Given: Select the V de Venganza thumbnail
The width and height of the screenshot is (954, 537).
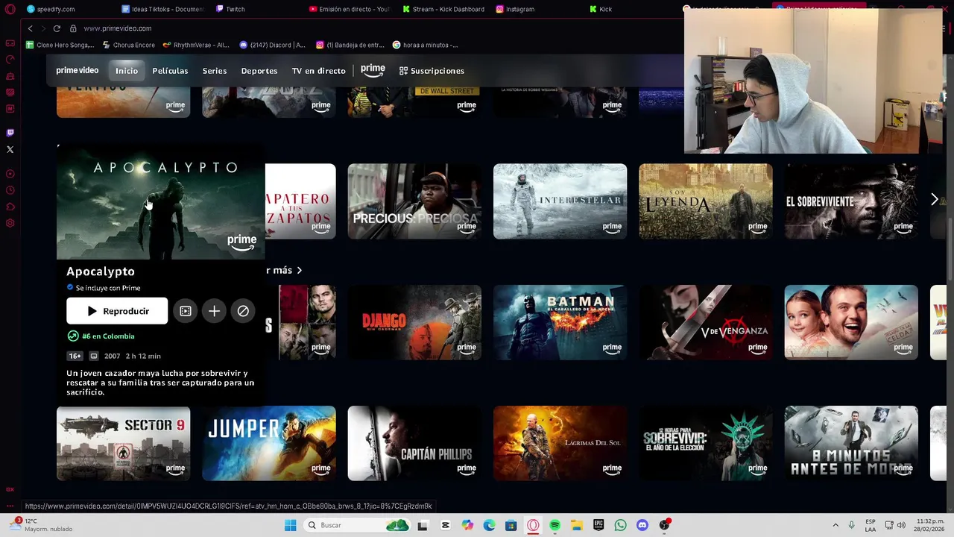Looking at the screenshot, I should [705, 322].
